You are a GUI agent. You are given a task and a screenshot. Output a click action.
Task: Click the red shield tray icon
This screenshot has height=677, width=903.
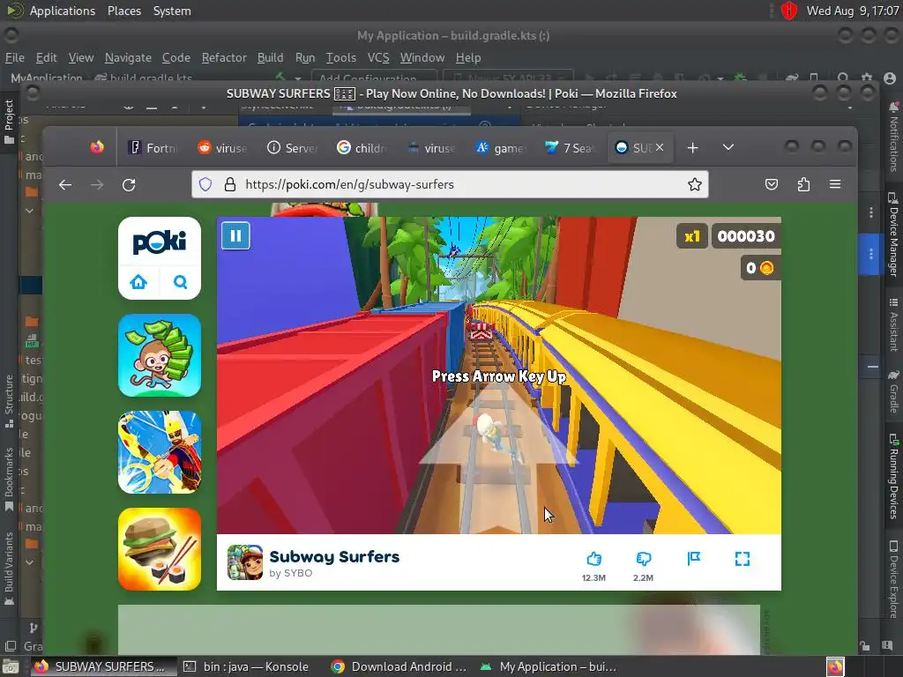tap(788, 11)
